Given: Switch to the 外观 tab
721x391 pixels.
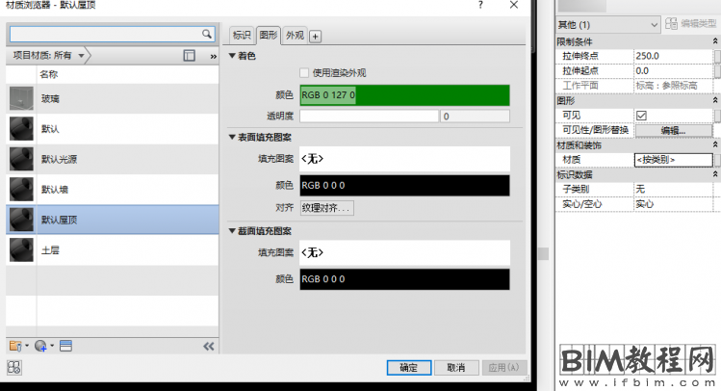Looking at the screenshot, I should pyautogui.click(x=295, y=36).
